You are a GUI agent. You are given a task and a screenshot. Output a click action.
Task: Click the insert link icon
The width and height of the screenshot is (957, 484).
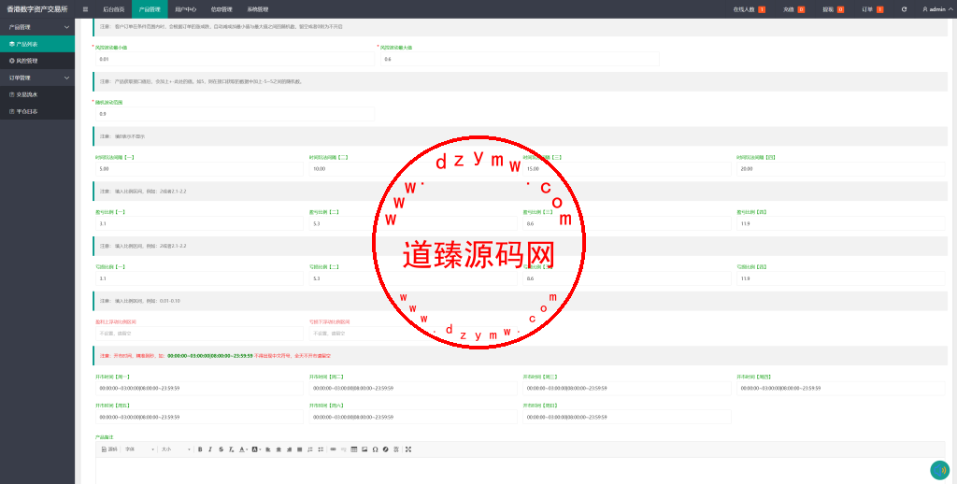pyautogui.click(x=333, y=449)
